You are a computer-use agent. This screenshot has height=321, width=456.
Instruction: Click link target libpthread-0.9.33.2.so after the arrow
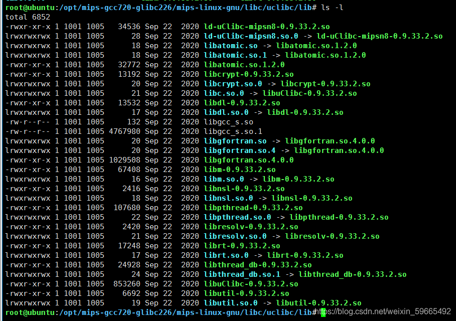pos(339,218)
